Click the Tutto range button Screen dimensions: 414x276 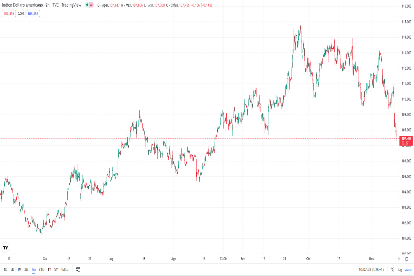click(65, 269)
